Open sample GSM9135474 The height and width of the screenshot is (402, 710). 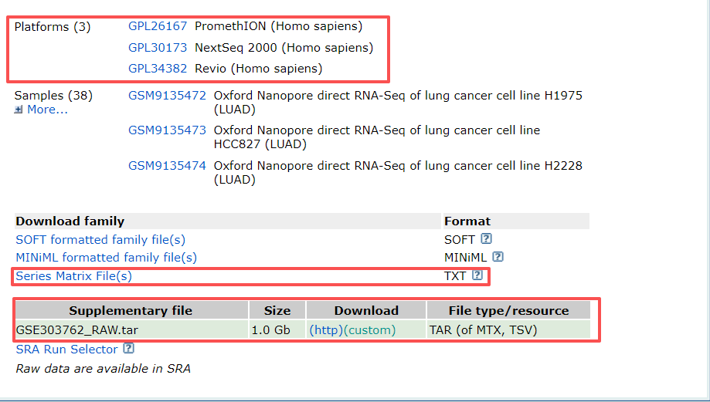coord(167,165)
